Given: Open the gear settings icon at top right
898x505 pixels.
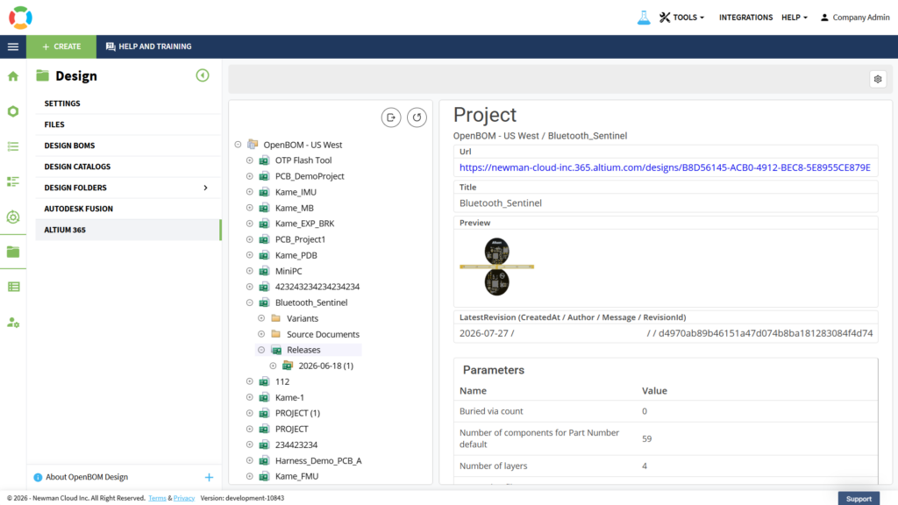Looking at the screenshot, I should 877,79.
